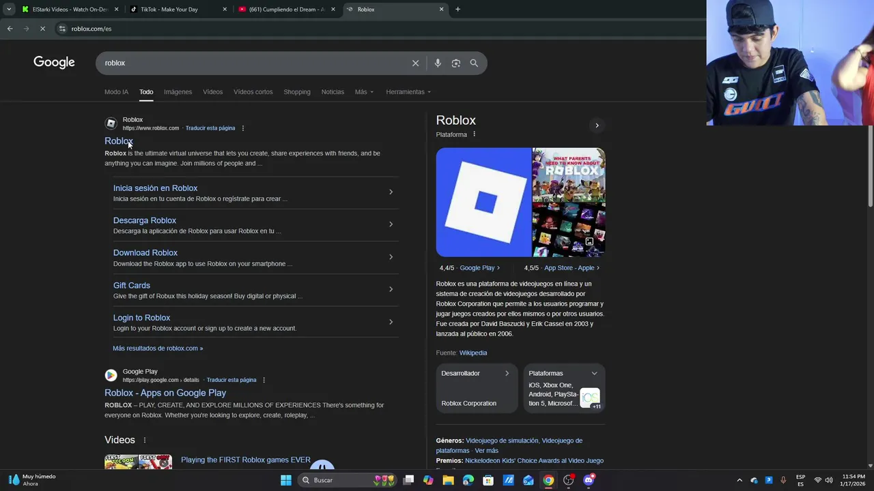Open Playing the FIRST Roblox games EVER
The image size is (874, 491).
click(x=246, y=460)
